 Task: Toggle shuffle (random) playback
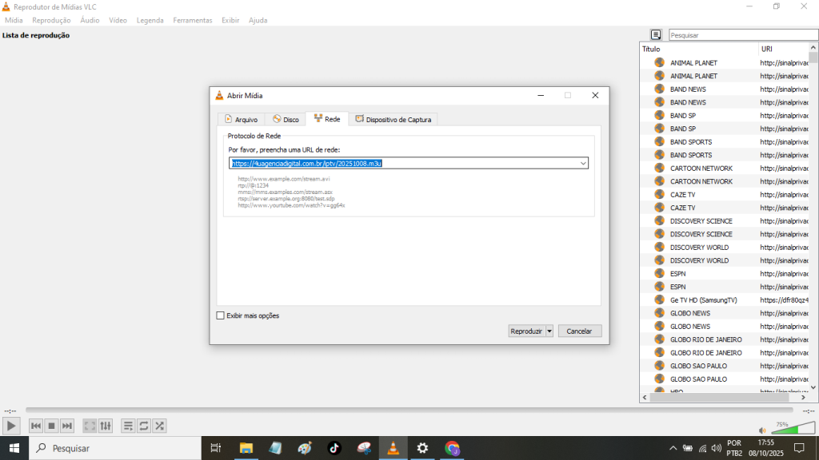[160, 426]
